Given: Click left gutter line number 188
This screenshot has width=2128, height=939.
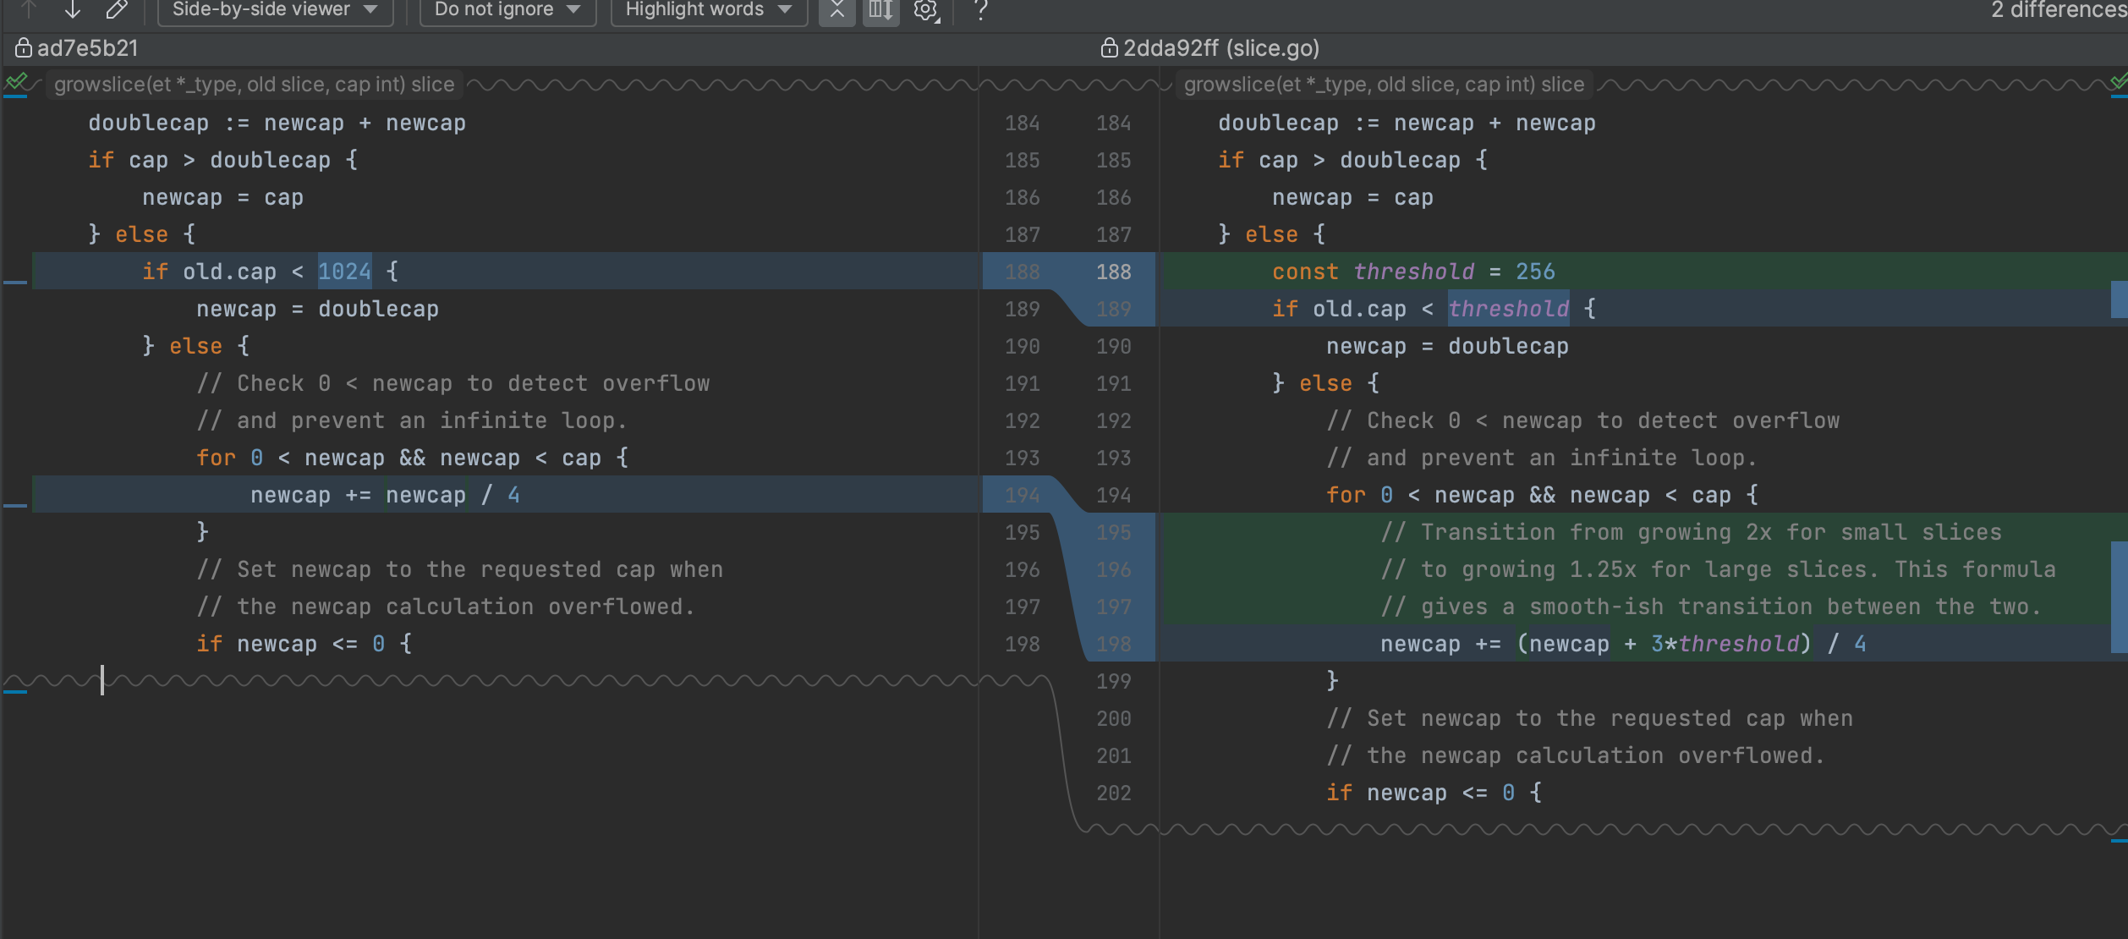Looking at the screenshot, I should pos(1023,272).
